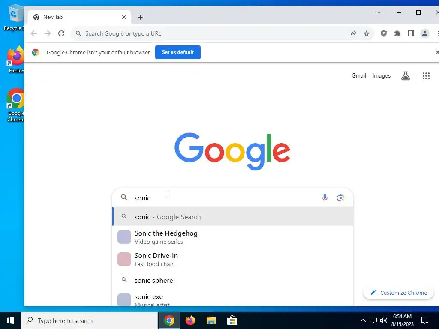Click the browser forward arrow
439x329 pixels.
(x=48, y=33)
